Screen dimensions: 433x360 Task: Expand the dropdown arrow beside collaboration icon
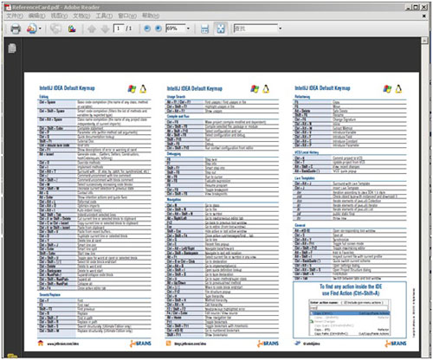pyautogui.click(x=40, y=29)
